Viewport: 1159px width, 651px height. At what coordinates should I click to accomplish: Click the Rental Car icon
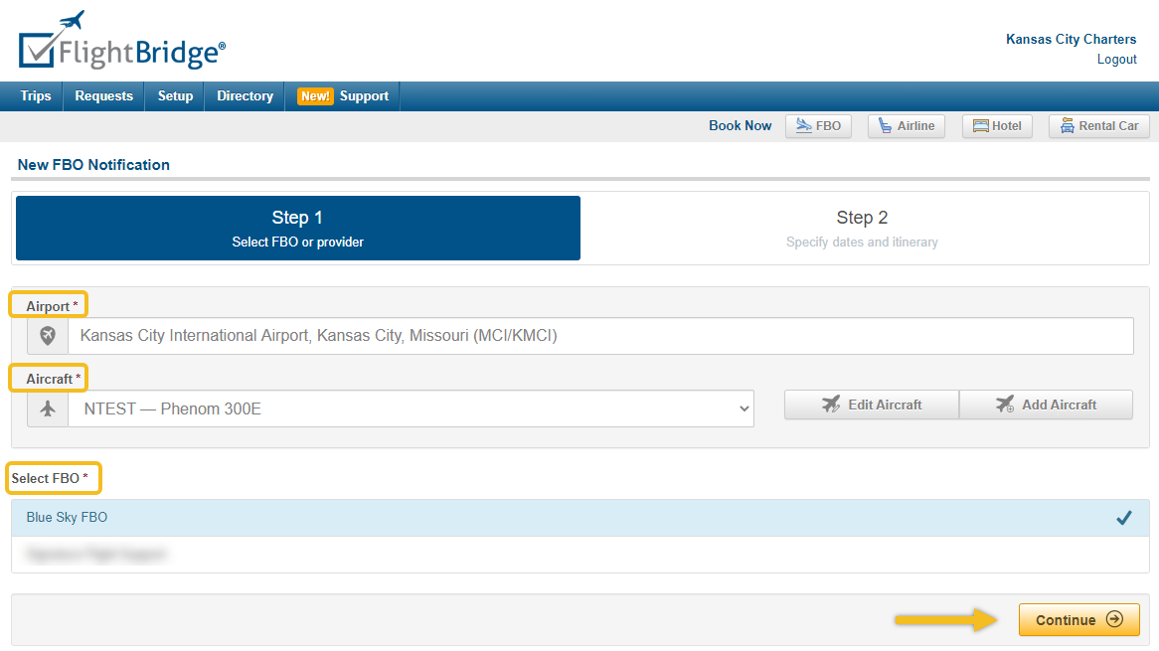1098,125
